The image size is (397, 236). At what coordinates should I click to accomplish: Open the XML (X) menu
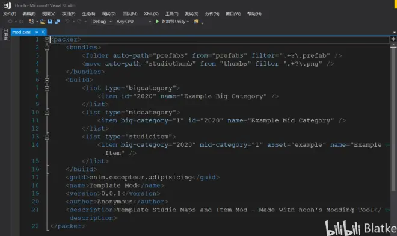click(x=151, y=14)
